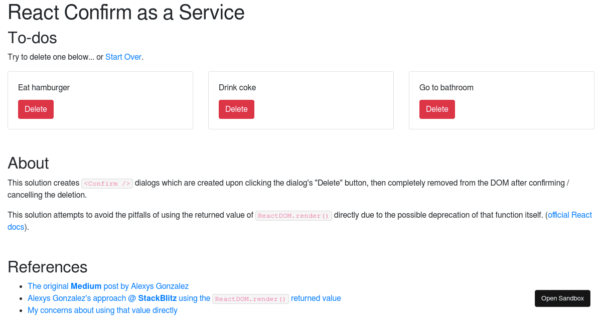Click the "React Confirm as a Service" heading
The image size is (602, 316).
pos(126,13)
